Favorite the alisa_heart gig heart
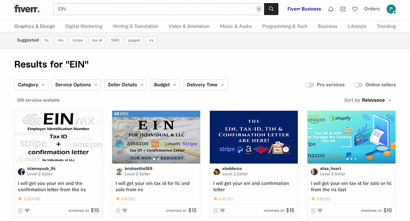Viewport: 410px width, 221px height. coord(320,210)
